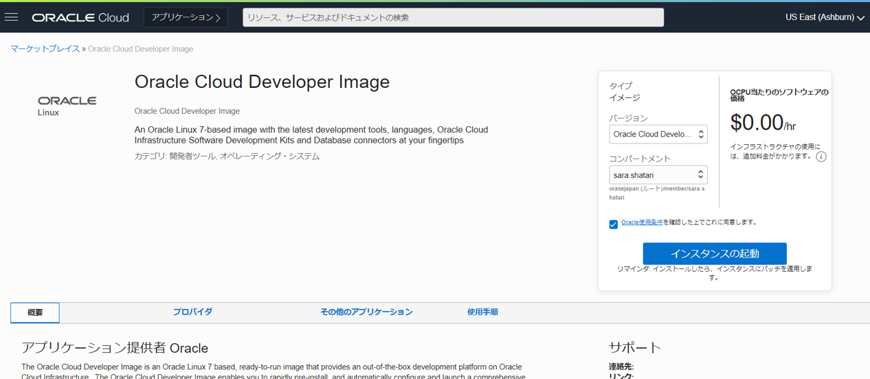Open the アプリケーション menu button
The image size is (870, 379).
[186, 18]
